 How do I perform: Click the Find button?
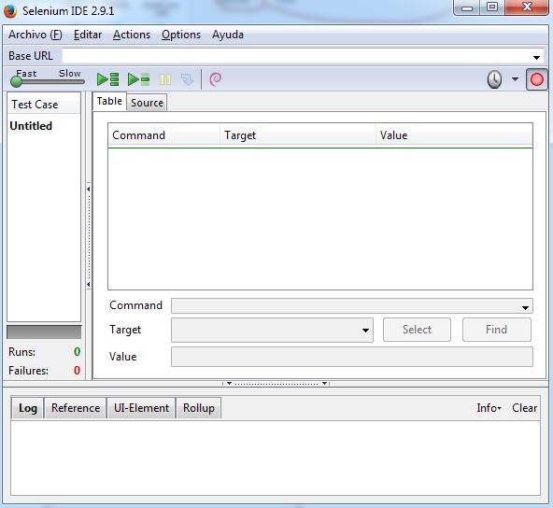point(497,330)
